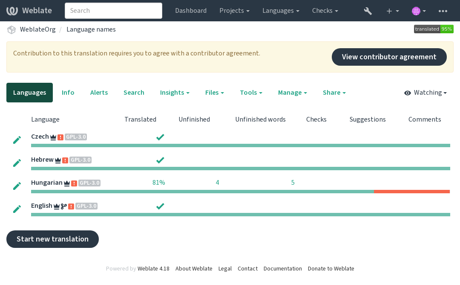Expand the Projects menu
460x285 pixels.
[234, 11]
